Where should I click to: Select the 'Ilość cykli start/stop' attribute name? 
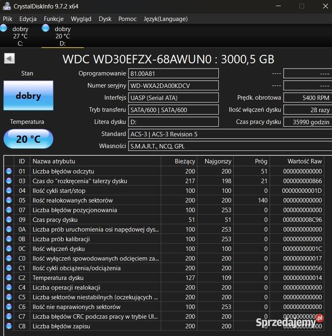click(59, 190)
